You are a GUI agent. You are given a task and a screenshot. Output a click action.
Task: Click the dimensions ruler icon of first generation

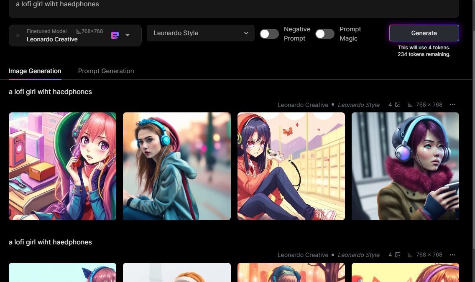410,105
